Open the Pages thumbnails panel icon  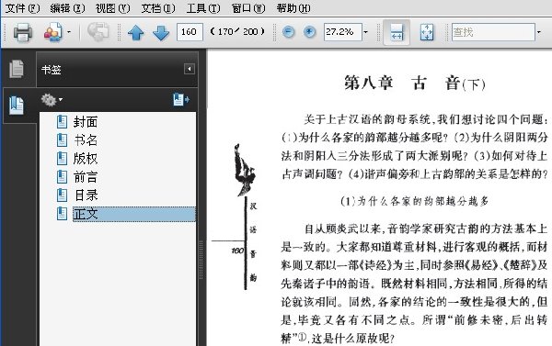coord(17,69)
